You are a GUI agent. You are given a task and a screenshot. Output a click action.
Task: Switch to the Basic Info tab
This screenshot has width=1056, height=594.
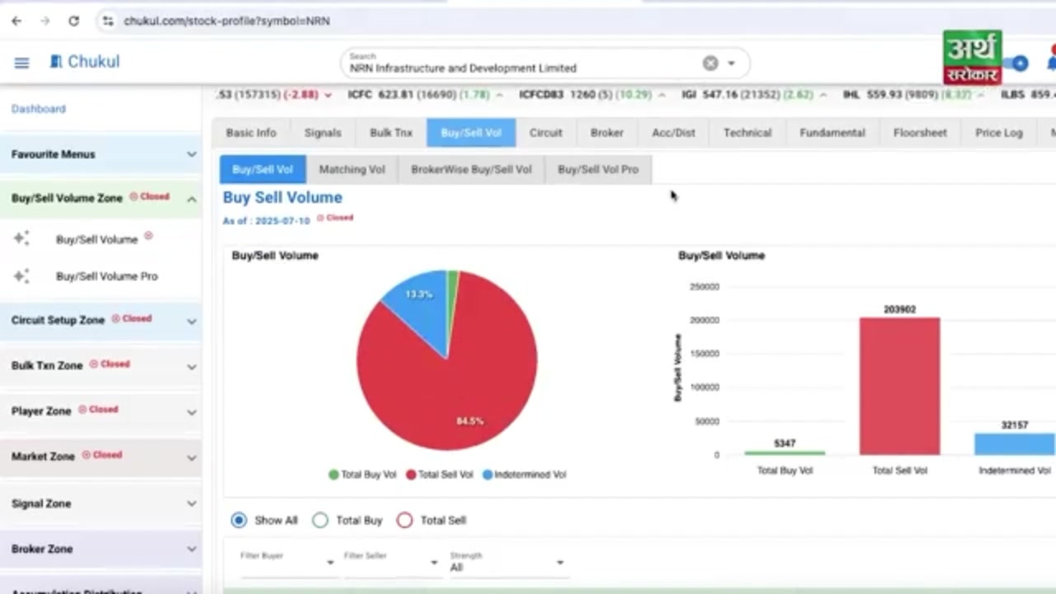coord(251,133)
